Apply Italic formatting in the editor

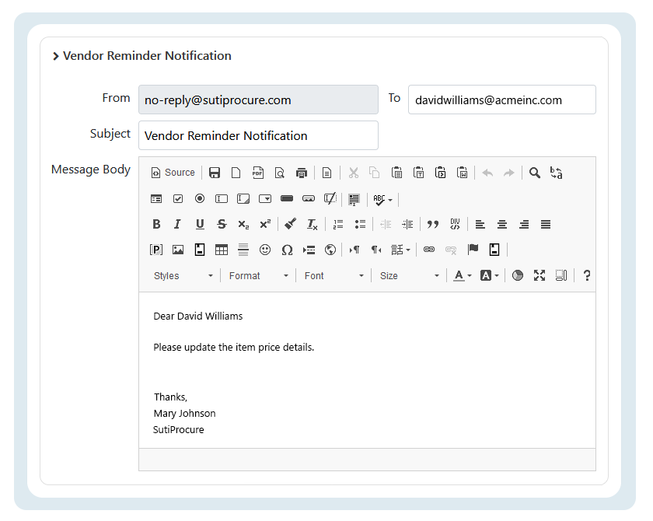tap(177, 224)
